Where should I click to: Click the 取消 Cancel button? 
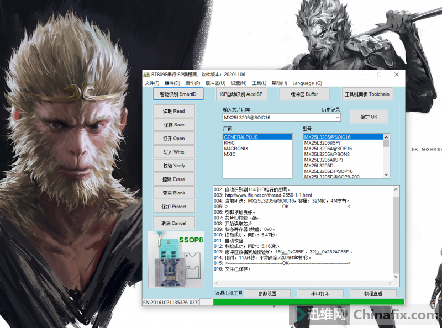pos(174,223)
